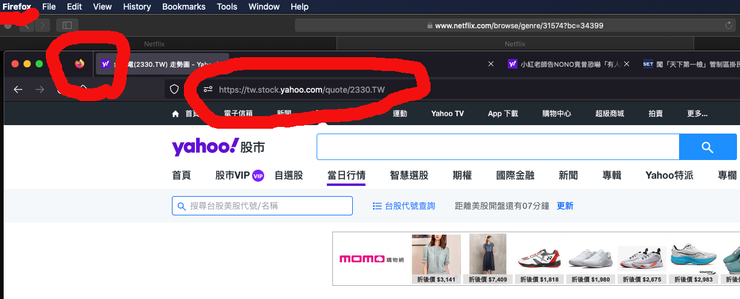
Task: Click the 台股代號查詢 link
Action: pos(404,206)
